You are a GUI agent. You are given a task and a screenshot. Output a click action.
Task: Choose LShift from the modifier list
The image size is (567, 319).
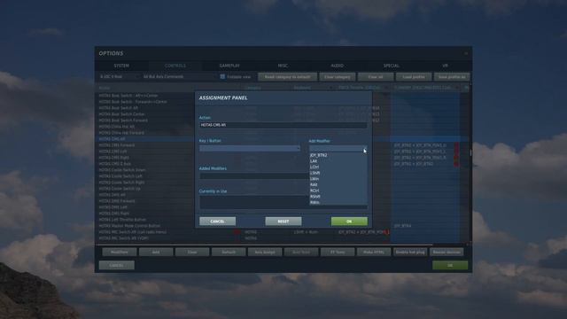pyautogui.click(x=338, y=173)
